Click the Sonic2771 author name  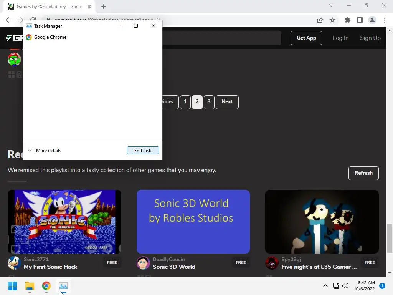point(36,259)
